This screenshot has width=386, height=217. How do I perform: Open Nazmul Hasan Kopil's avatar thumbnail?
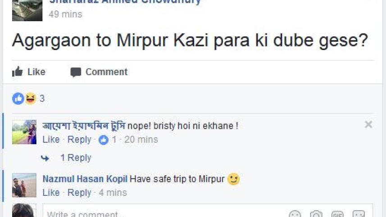[x=24, y=185]
